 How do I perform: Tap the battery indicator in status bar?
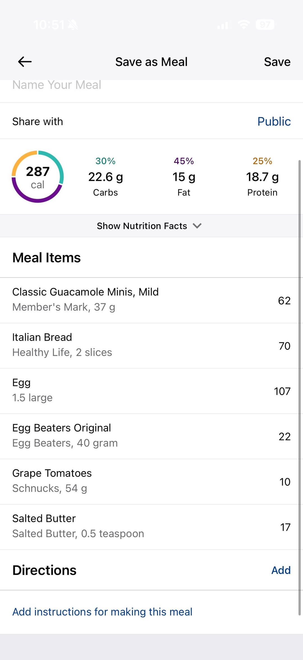point(265,25)
